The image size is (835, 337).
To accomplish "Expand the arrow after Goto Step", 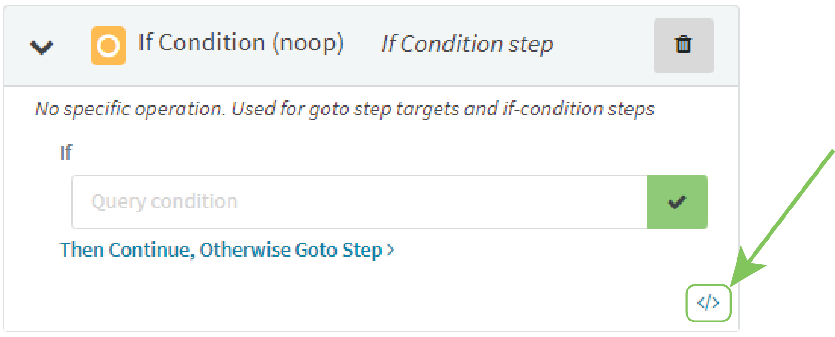I will pos(390,250).
